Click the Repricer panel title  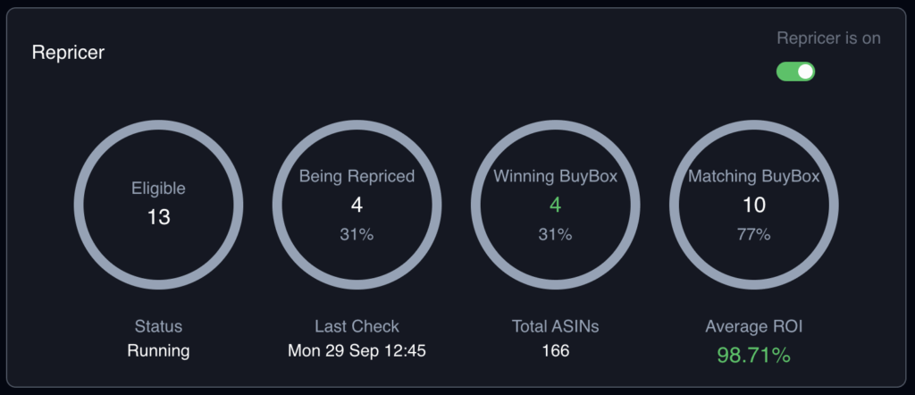pos(68,53)
